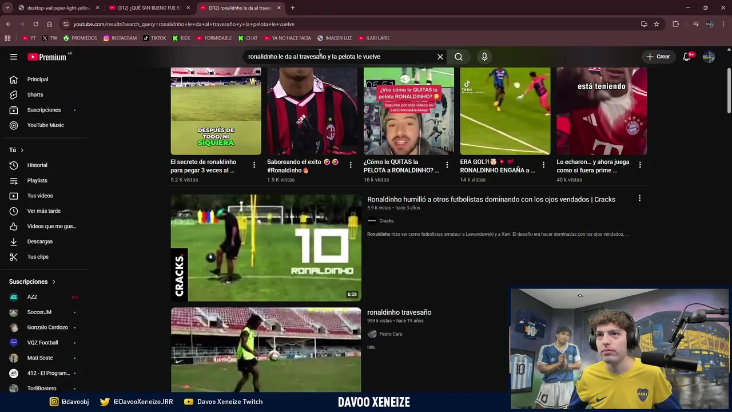Open a new browser tab
The image size is (732, 412).
[293, 7]
